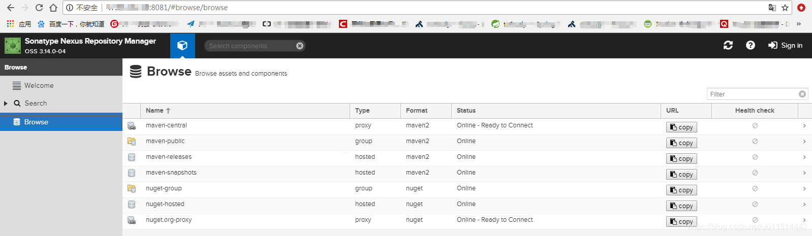Open the nuget.org-proxy repository name
Viewport: 812px width, 236px height.
click(169, 220)
